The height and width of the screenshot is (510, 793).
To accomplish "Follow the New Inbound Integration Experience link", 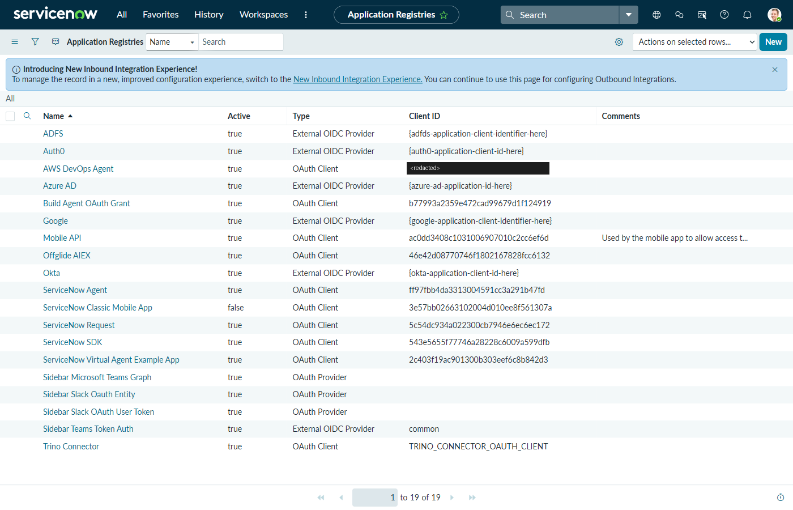I will [358, 79].
